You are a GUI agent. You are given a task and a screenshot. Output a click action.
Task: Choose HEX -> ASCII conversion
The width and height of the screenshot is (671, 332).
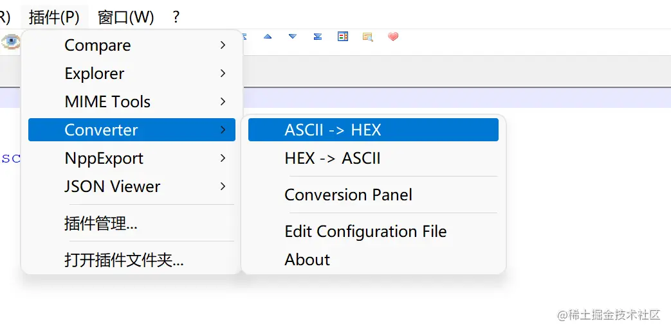pyautogui.click(x=333, y=158)
